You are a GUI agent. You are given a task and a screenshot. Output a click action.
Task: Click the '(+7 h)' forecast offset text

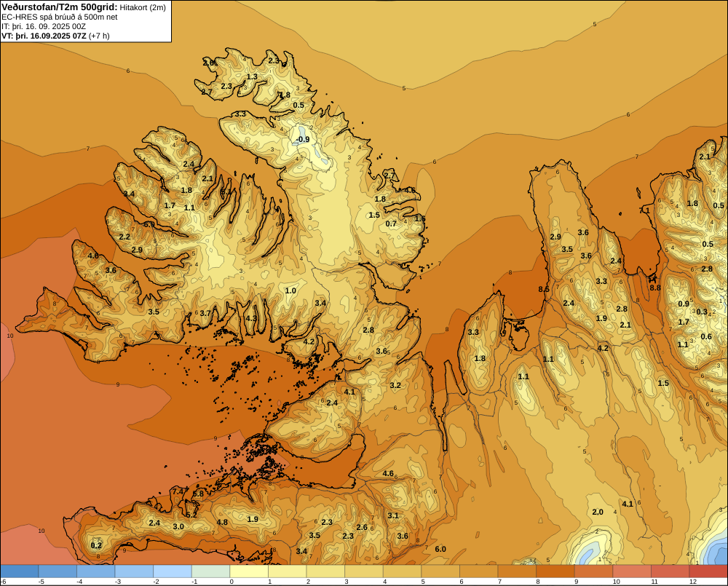click(x=99, y=36)
